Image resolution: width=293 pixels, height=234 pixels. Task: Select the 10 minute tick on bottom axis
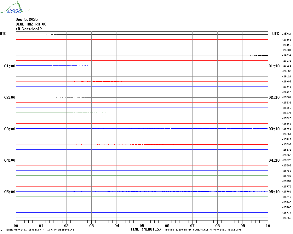click(x=267, y=226)
